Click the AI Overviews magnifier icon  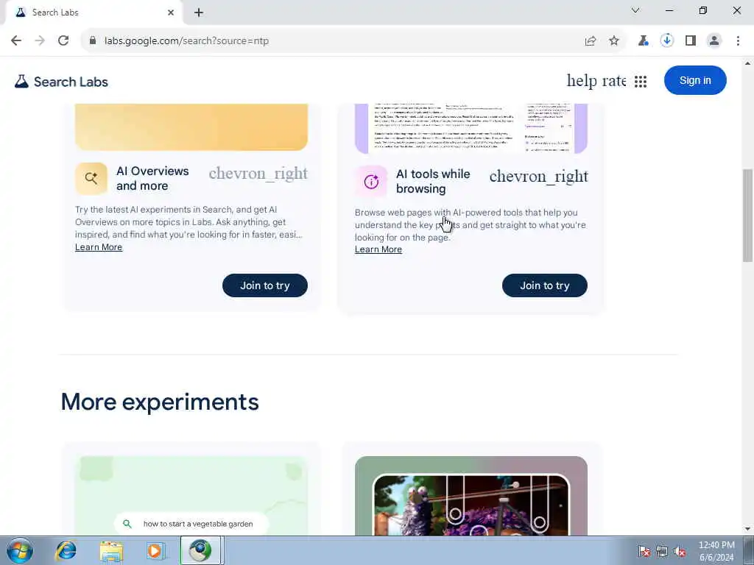[91, 179]
